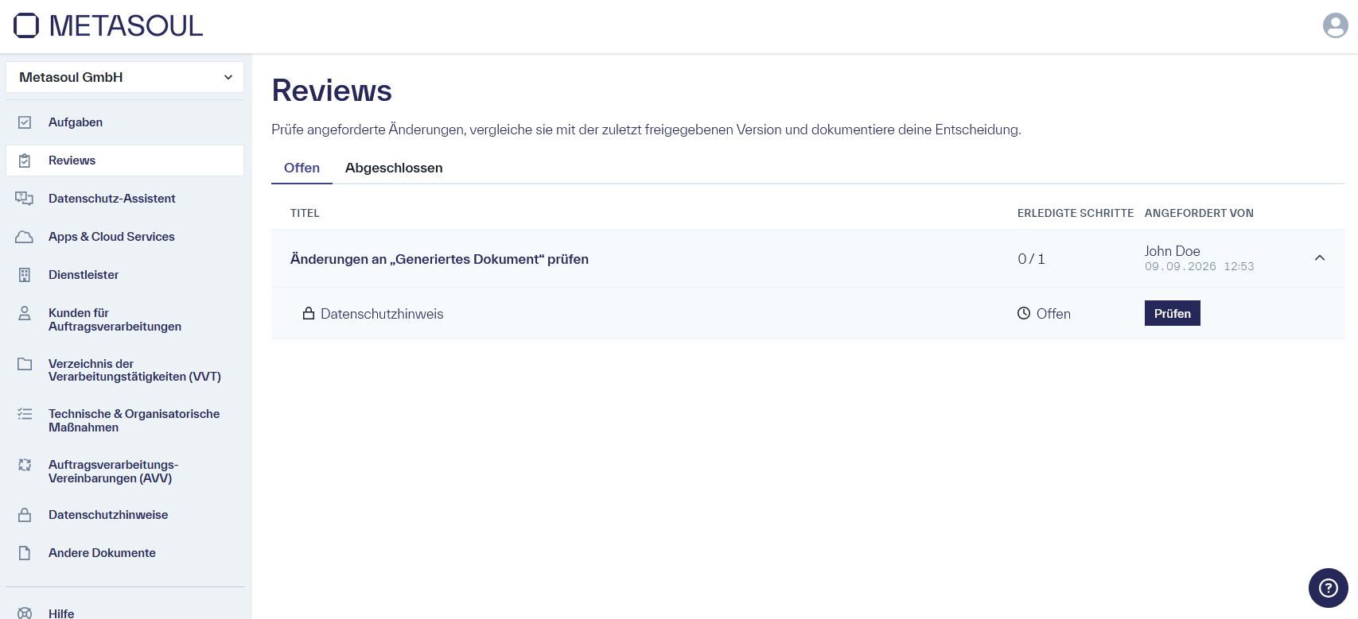This screenshot has width=1358, height=619.
Task: Click the Angefordert von column header
Action: [1199, 213]
